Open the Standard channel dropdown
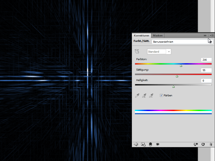The height and width of the screenshot is (161, 215). click(x=159, y=52)
